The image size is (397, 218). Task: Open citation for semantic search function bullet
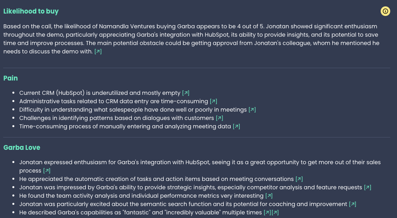point(352,204)
